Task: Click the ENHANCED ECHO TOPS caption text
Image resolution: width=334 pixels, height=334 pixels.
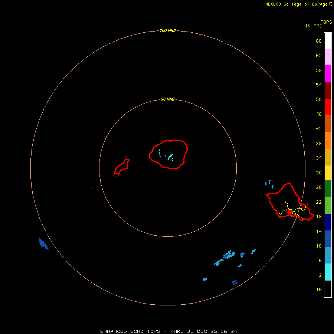Action: [x=130, y=331]
